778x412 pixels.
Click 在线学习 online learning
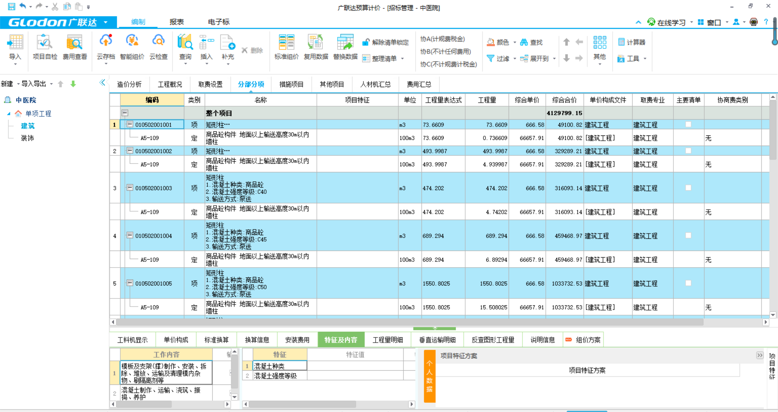(667, 22)
